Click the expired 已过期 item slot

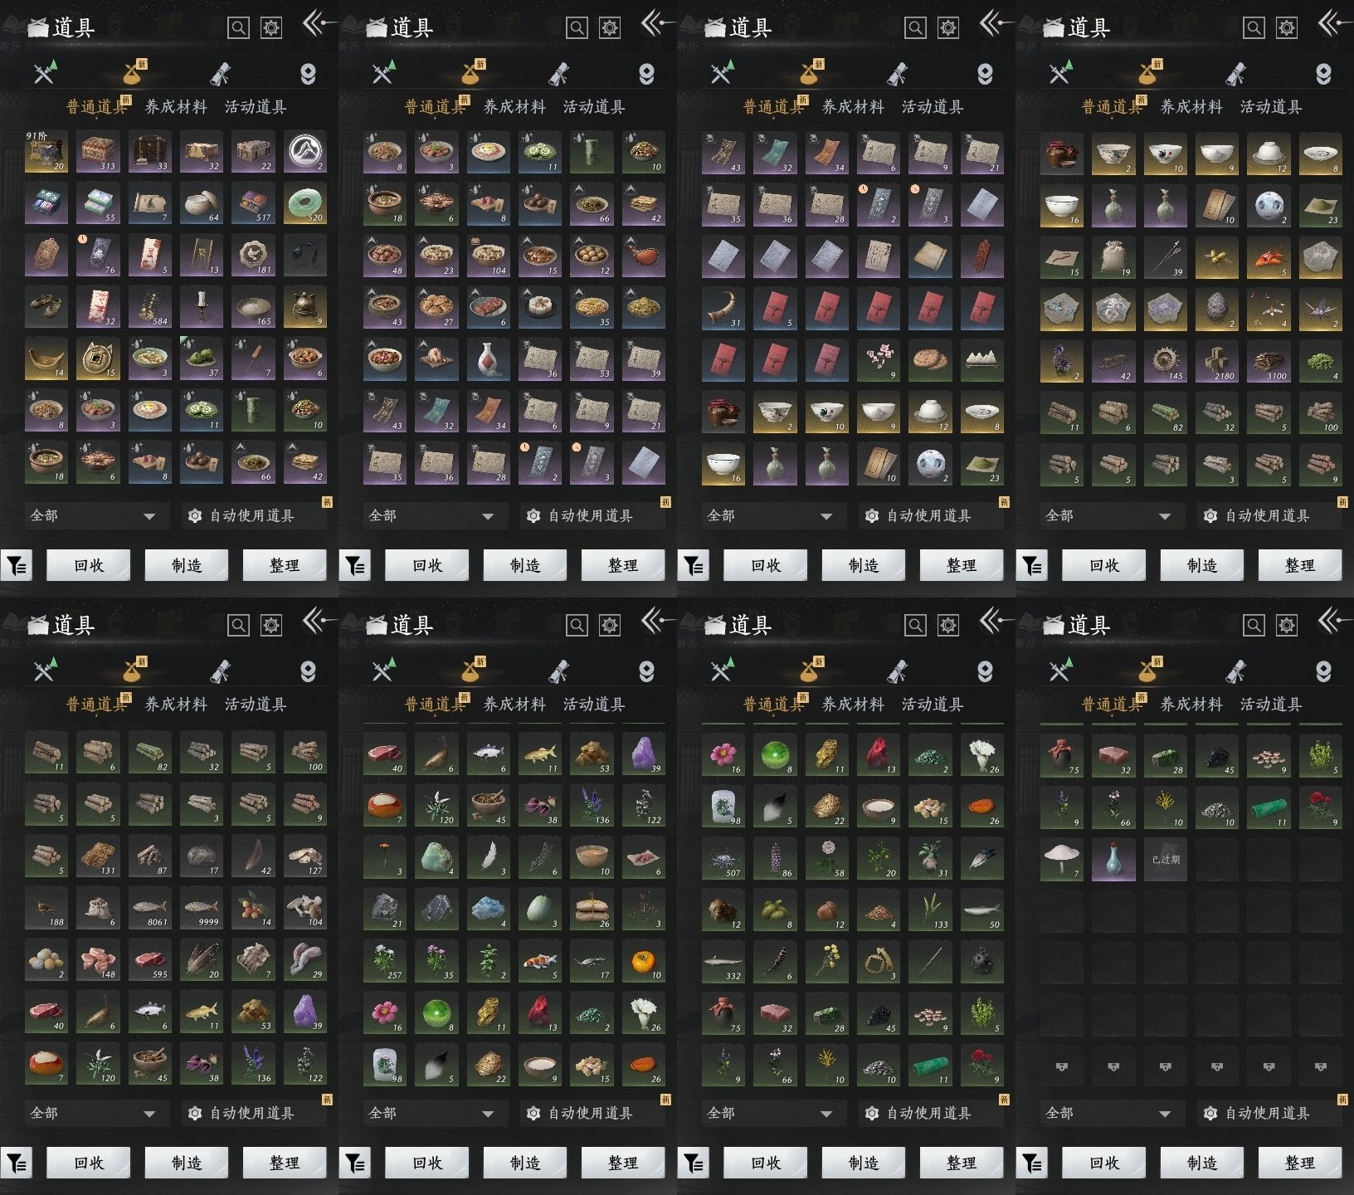(1165, 860)
